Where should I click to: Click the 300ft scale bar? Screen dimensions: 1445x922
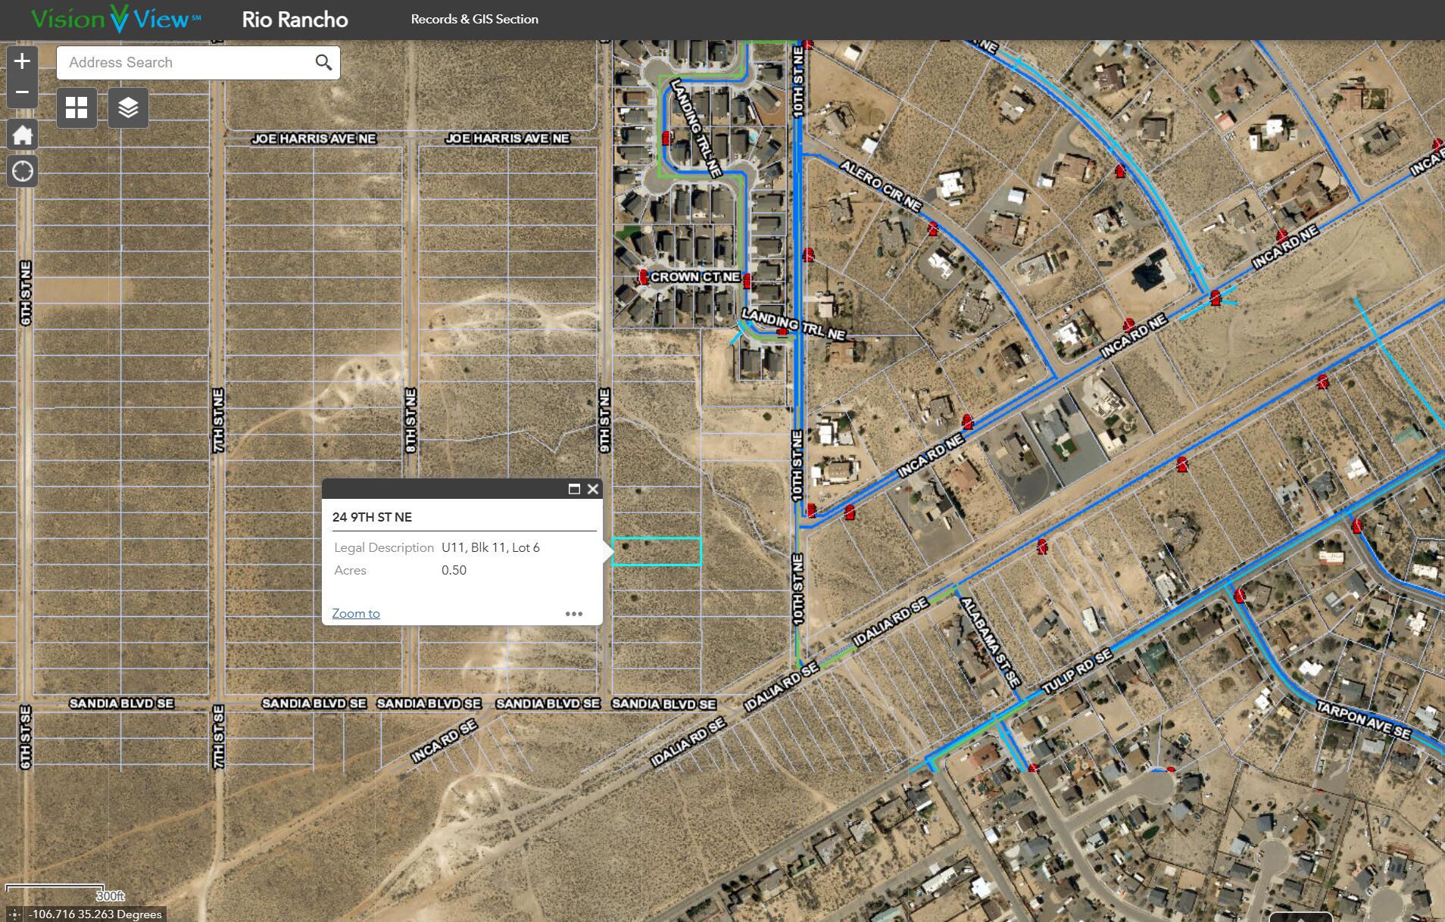coord(65,892)
